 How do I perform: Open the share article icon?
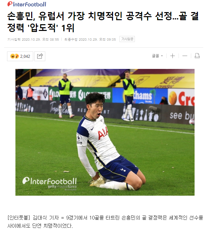point(40,56)
